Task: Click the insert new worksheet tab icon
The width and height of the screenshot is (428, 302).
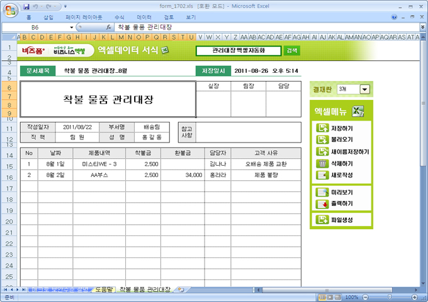Action: click(x=181, y=289)
